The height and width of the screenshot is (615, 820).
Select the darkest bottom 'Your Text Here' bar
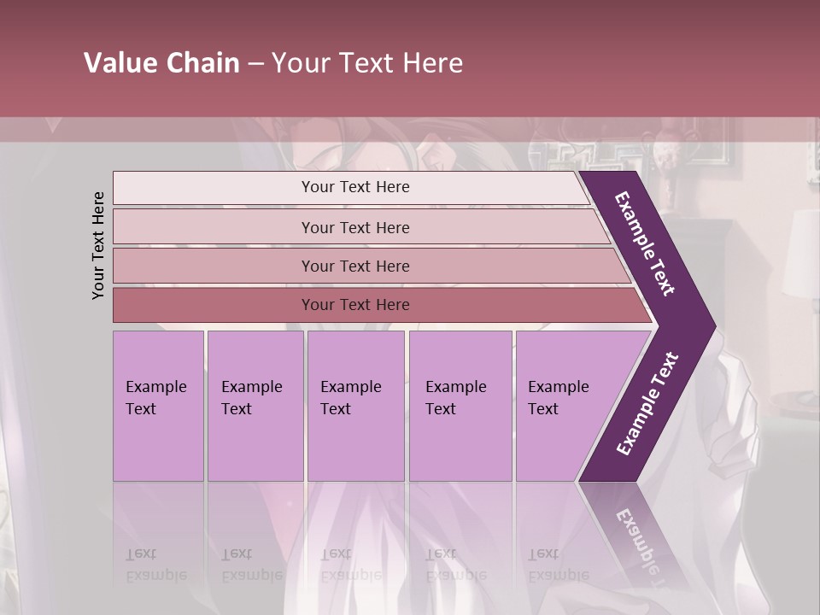click(355, 305)
